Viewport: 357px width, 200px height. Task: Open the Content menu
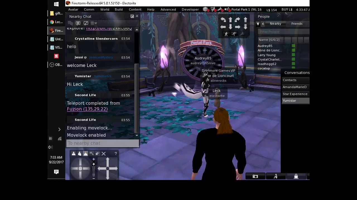tap(135, 9)
